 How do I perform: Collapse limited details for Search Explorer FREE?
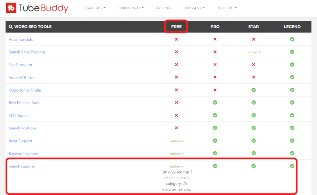176,166
